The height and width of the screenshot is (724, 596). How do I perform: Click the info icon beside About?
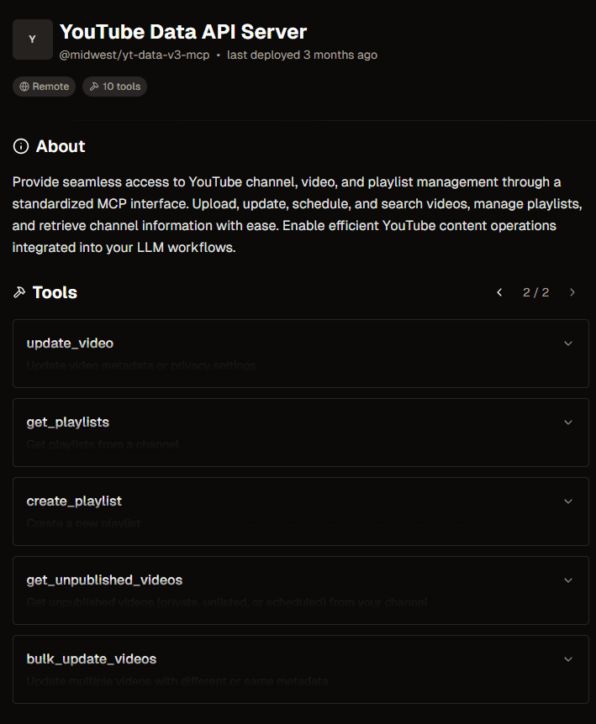(21, 147)
